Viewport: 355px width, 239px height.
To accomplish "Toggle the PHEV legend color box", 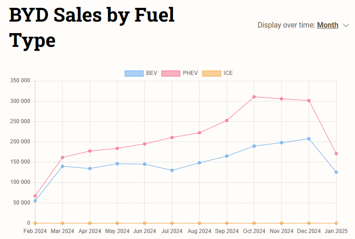I will tap(171, 73).
